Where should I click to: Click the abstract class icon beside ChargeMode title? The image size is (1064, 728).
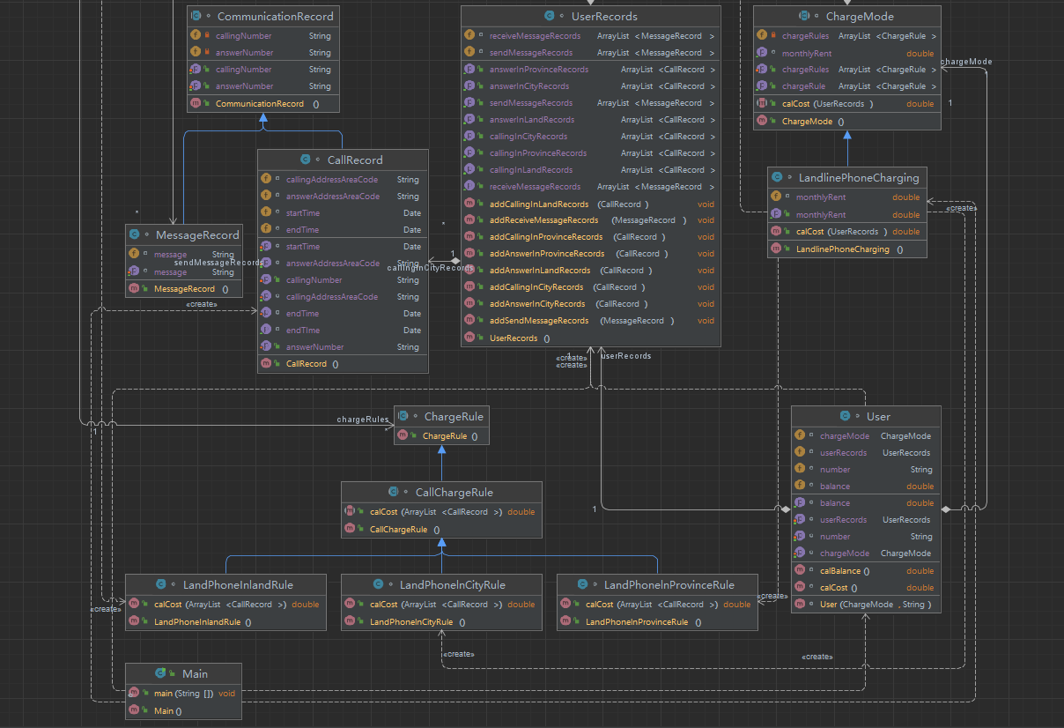point(805,16)
